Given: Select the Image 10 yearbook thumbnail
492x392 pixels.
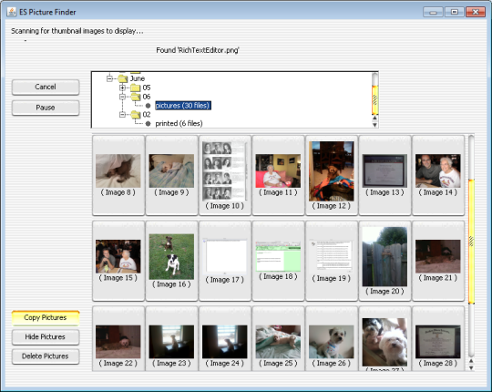Looking at the screenshot, I should (x=225, y=175).
